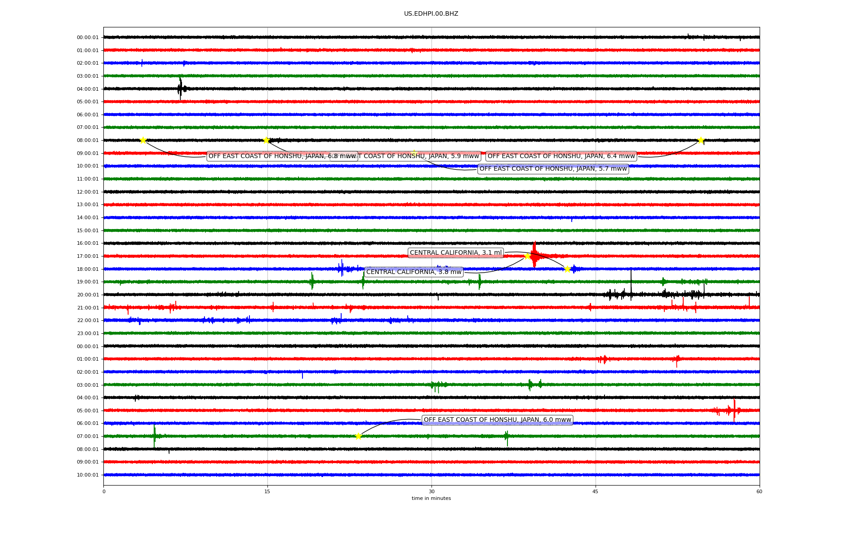Click the star marker on the 6.8 mww Honshu event
Image resolution: width=863 pixels, height=539 pixels.
click(x=143, y=140)
